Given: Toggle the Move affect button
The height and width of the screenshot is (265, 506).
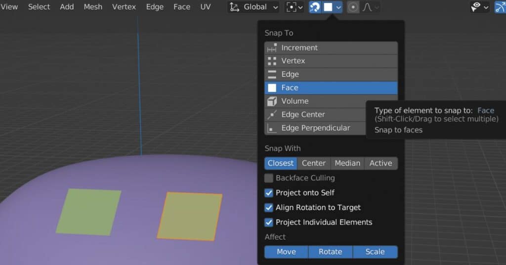Looking at the screenshot, I should (x=286, y=252).
